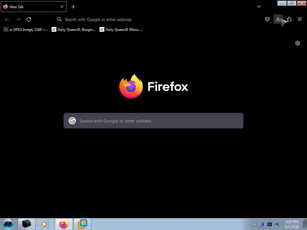Viewport: 307px width, 230px height.
Task: Go back one page
Action: click(x=7, y=19)
